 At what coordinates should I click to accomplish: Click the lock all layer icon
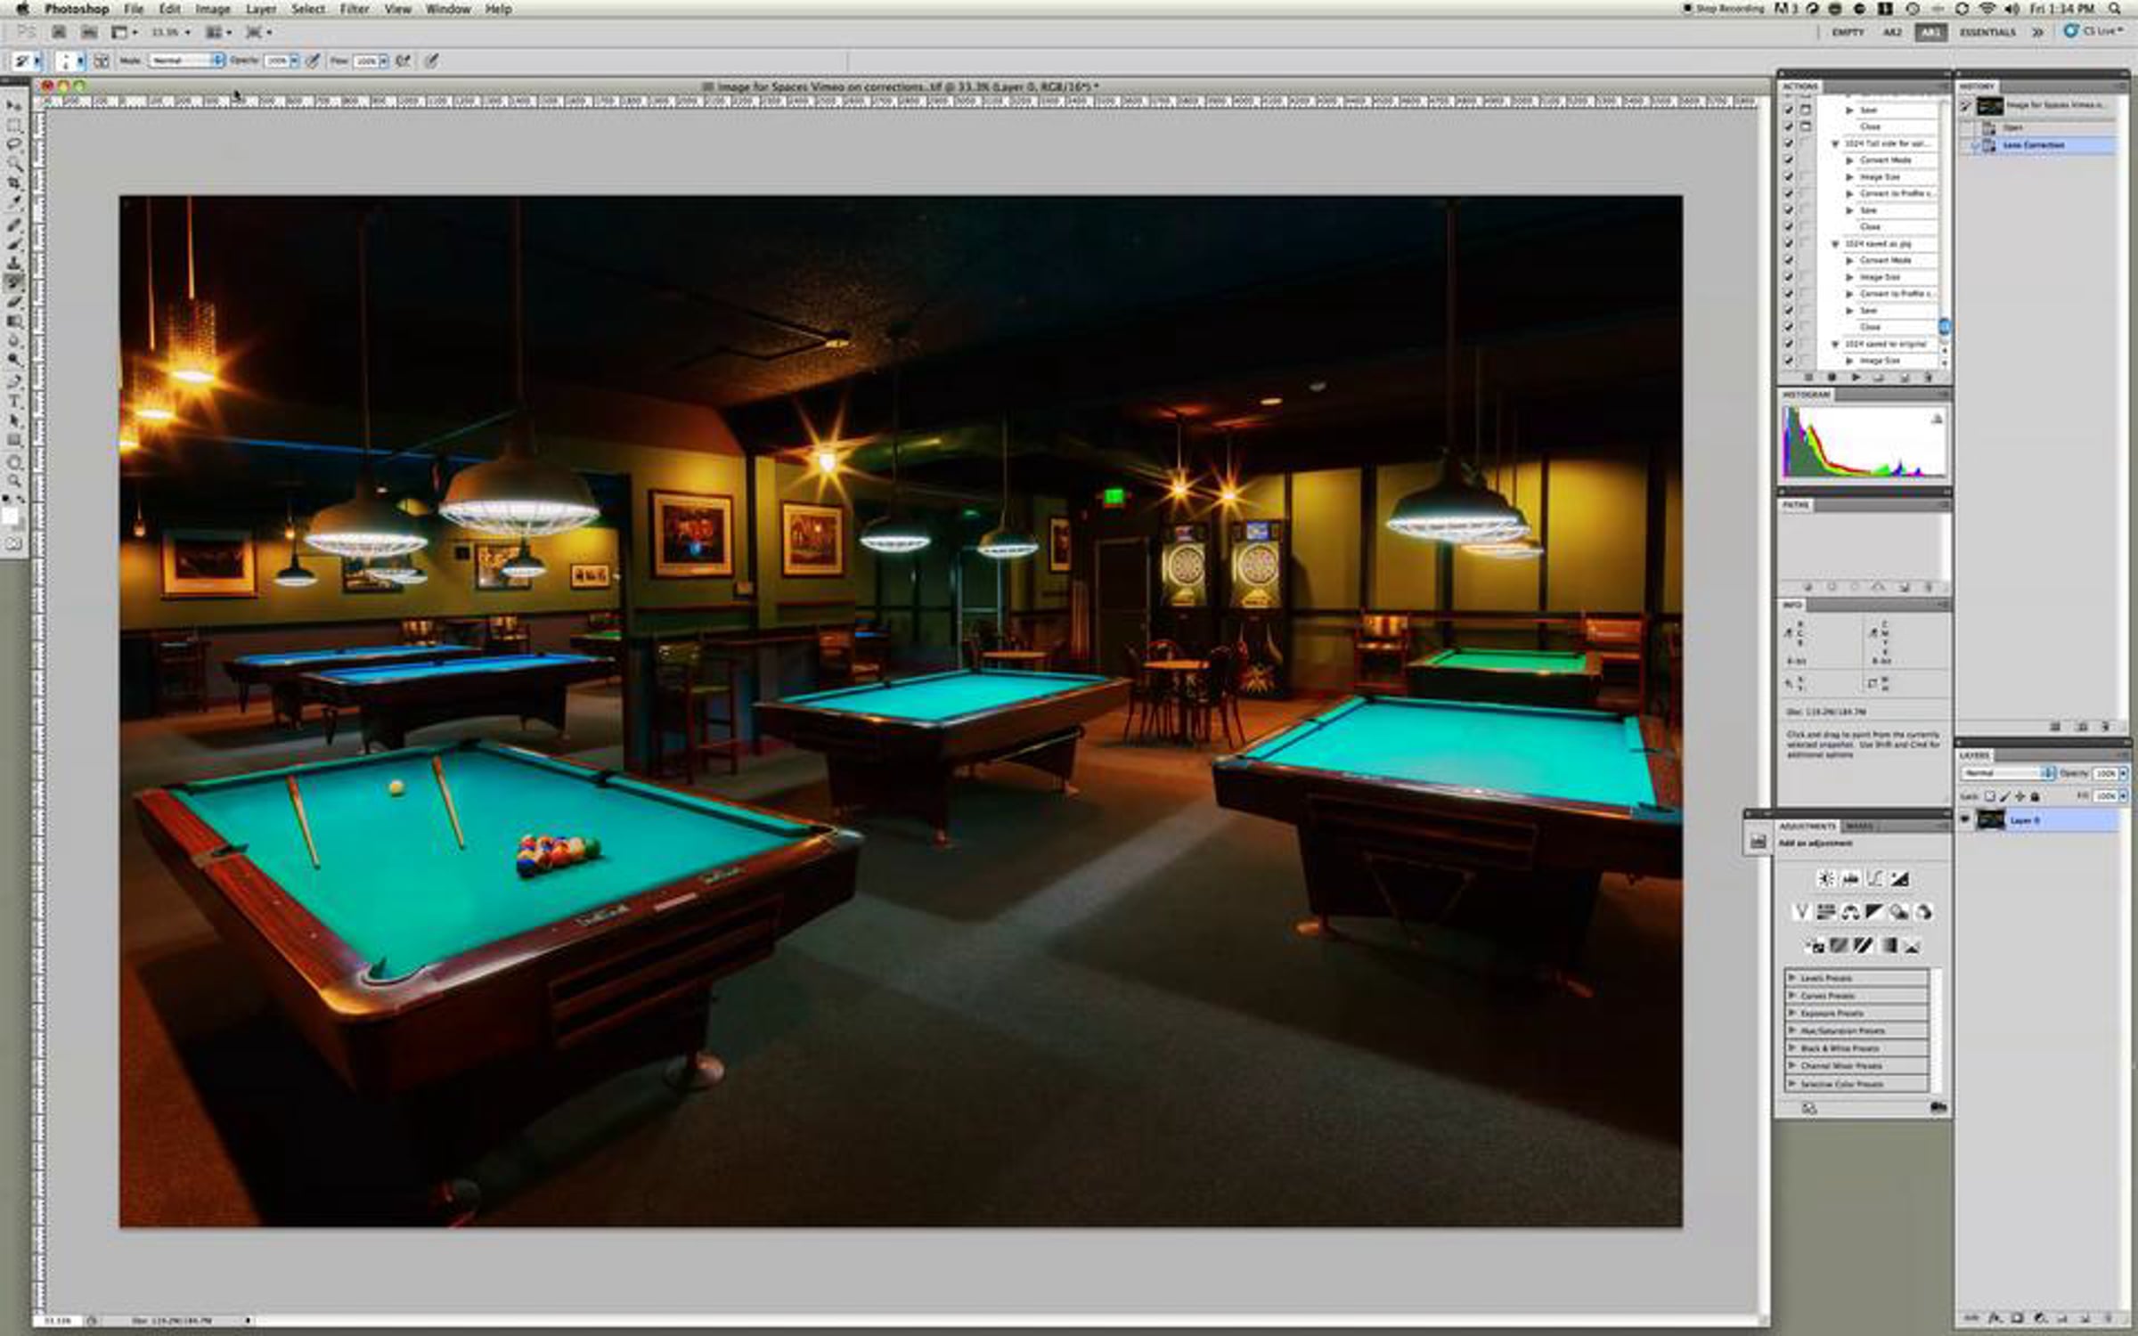[2035, 796]
